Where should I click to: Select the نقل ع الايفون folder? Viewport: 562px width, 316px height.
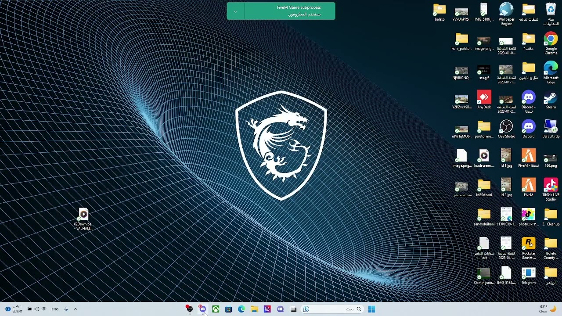click(x=529, y=70)
